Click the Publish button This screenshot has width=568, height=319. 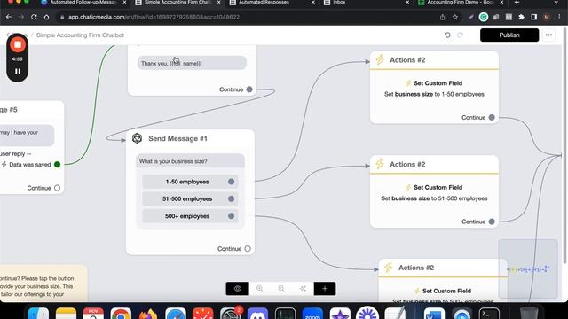pos(509,35)
